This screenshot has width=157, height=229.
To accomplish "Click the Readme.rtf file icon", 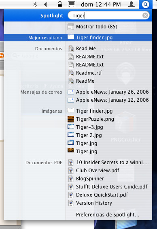I will click(x=71, y=73).
